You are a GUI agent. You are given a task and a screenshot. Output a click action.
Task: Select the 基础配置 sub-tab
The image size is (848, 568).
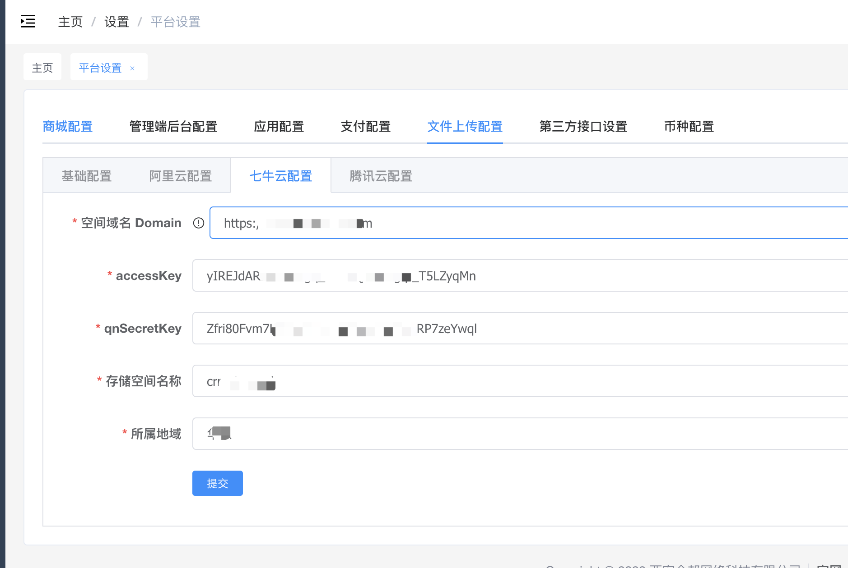[87, 176]
